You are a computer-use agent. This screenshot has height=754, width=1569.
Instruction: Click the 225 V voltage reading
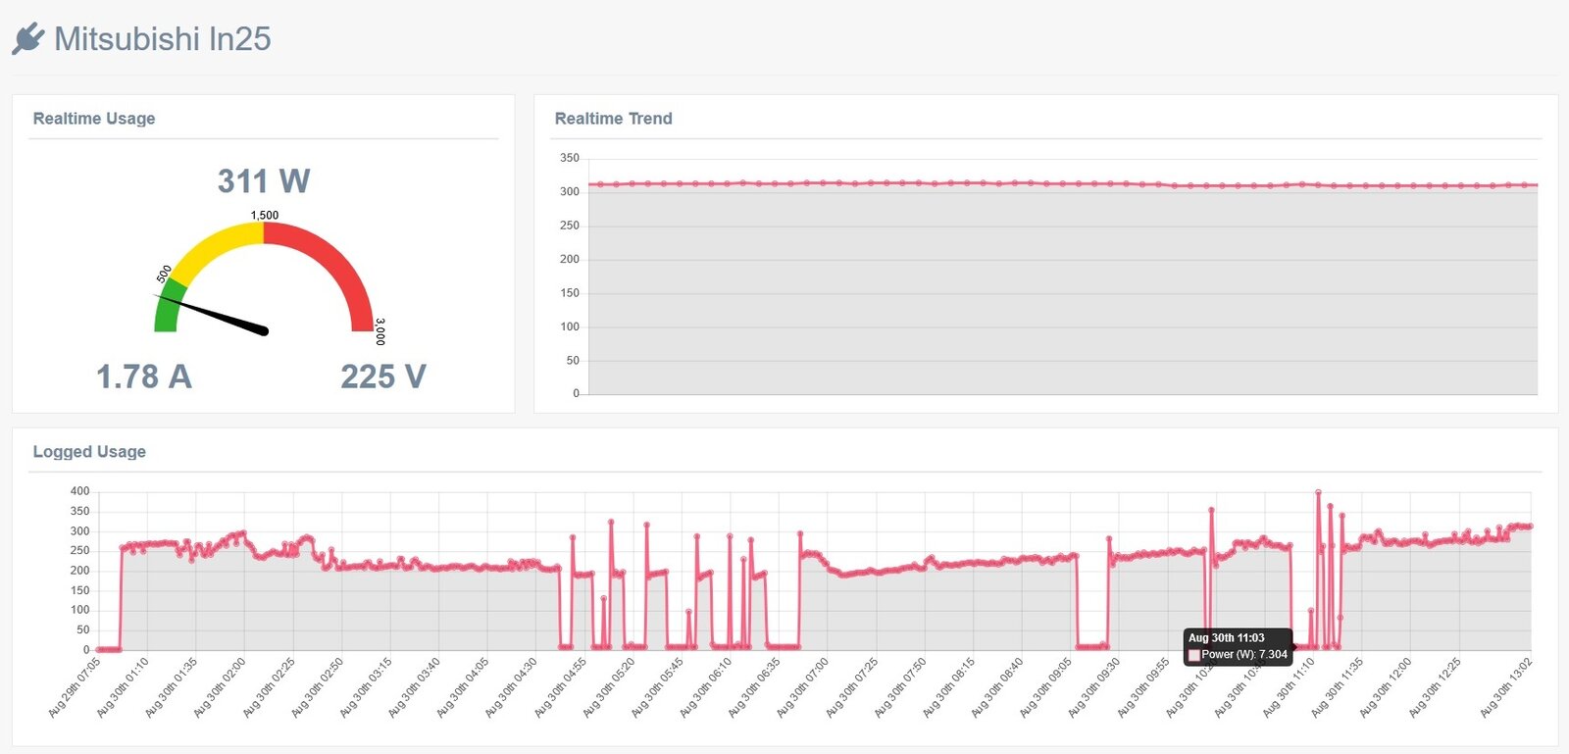coord(383,377)
